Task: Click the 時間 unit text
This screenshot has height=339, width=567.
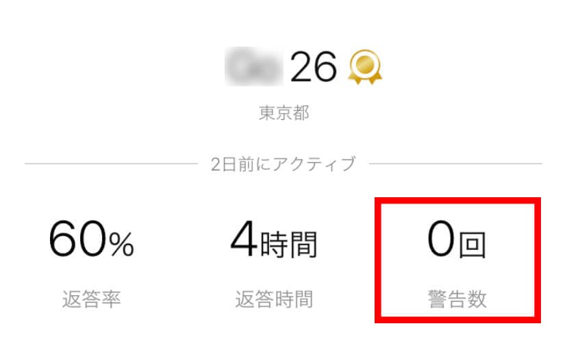Action: point(290,244)
